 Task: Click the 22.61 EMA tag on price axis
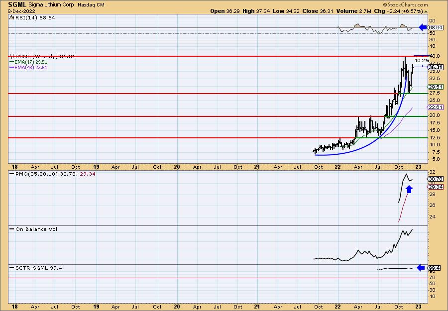point(436,107)
